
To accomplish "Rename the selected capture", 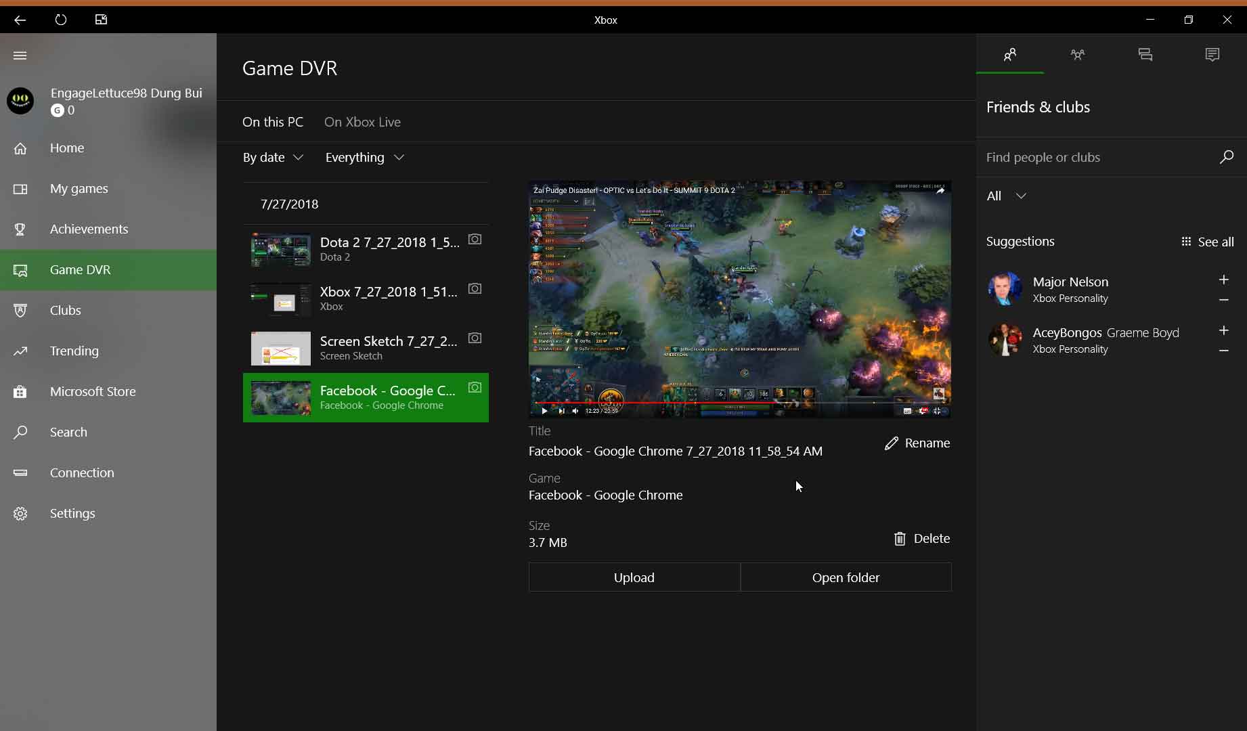I will pyautogui.click(x=917, y=443).
